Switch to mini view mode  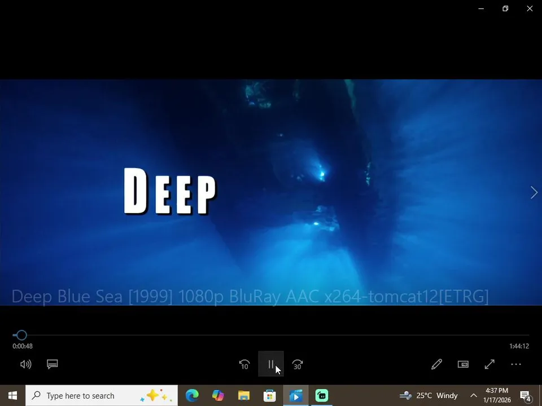click(x=463, y=364)
